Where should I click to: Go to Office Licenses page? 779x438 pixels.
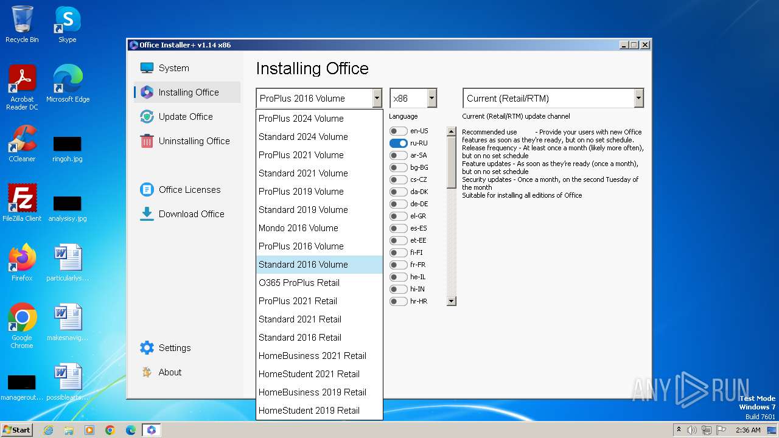187,190
